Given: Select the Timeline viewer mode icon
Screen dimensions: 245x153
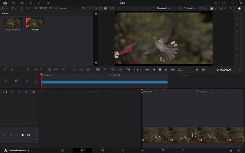Looking at the screenshot, I should 106,8.
